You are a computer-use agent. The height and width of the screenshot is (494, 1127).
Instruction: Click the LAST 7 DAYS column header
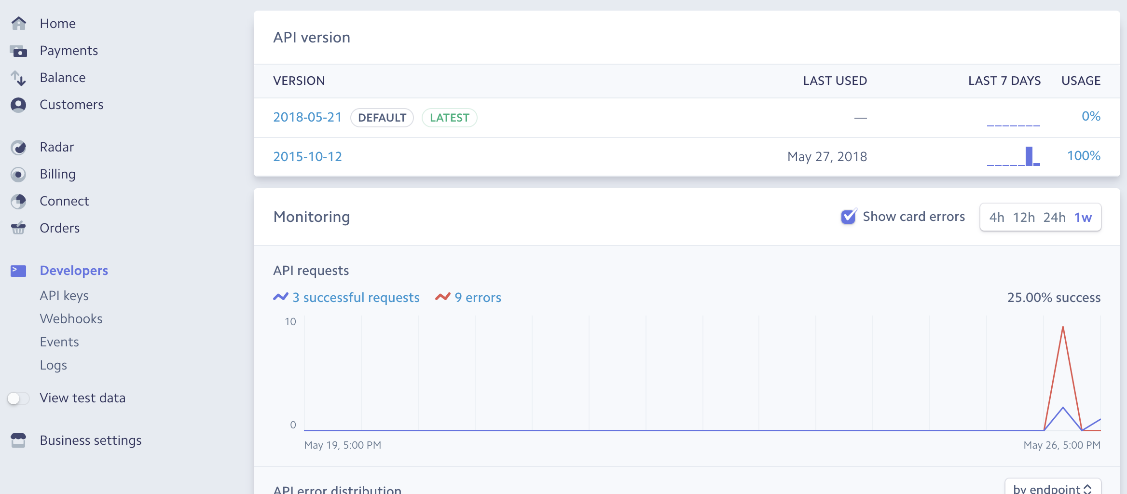[1004, 81]
